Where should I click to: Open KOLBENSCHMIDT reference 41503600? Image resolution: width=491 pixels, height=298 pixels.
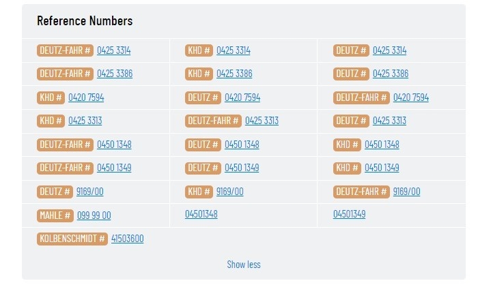pos(128,239)
